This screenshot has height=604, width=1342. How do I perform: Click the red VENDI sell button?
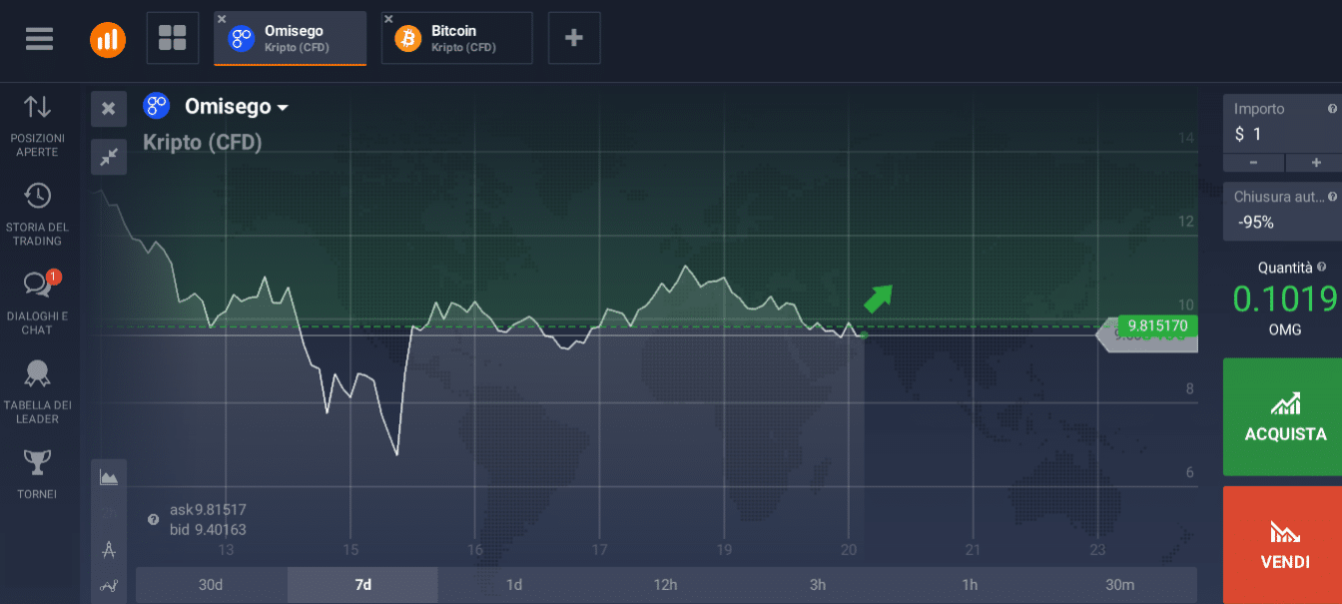coord(1284,545)
